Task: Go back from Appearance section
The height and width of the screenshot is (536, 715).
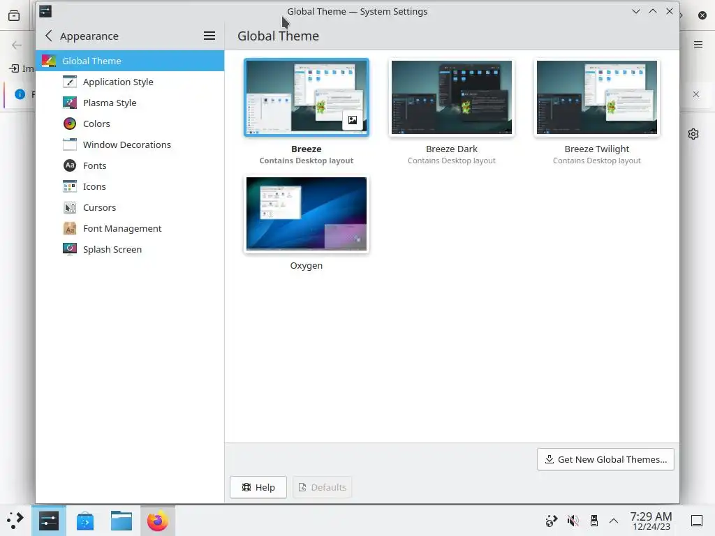Action: click(x=49, y=36)
